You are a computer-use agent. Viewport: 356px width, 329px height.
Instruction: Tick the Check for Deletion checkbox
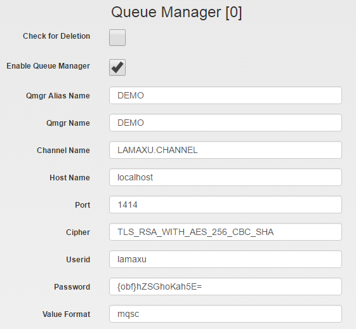tap(117, 37)
